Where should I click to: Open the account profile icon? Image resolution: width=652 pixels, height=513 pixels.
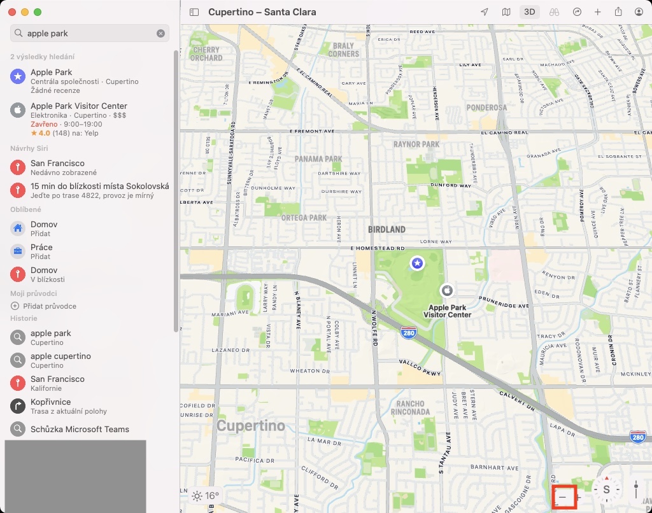tap(639, 12)
